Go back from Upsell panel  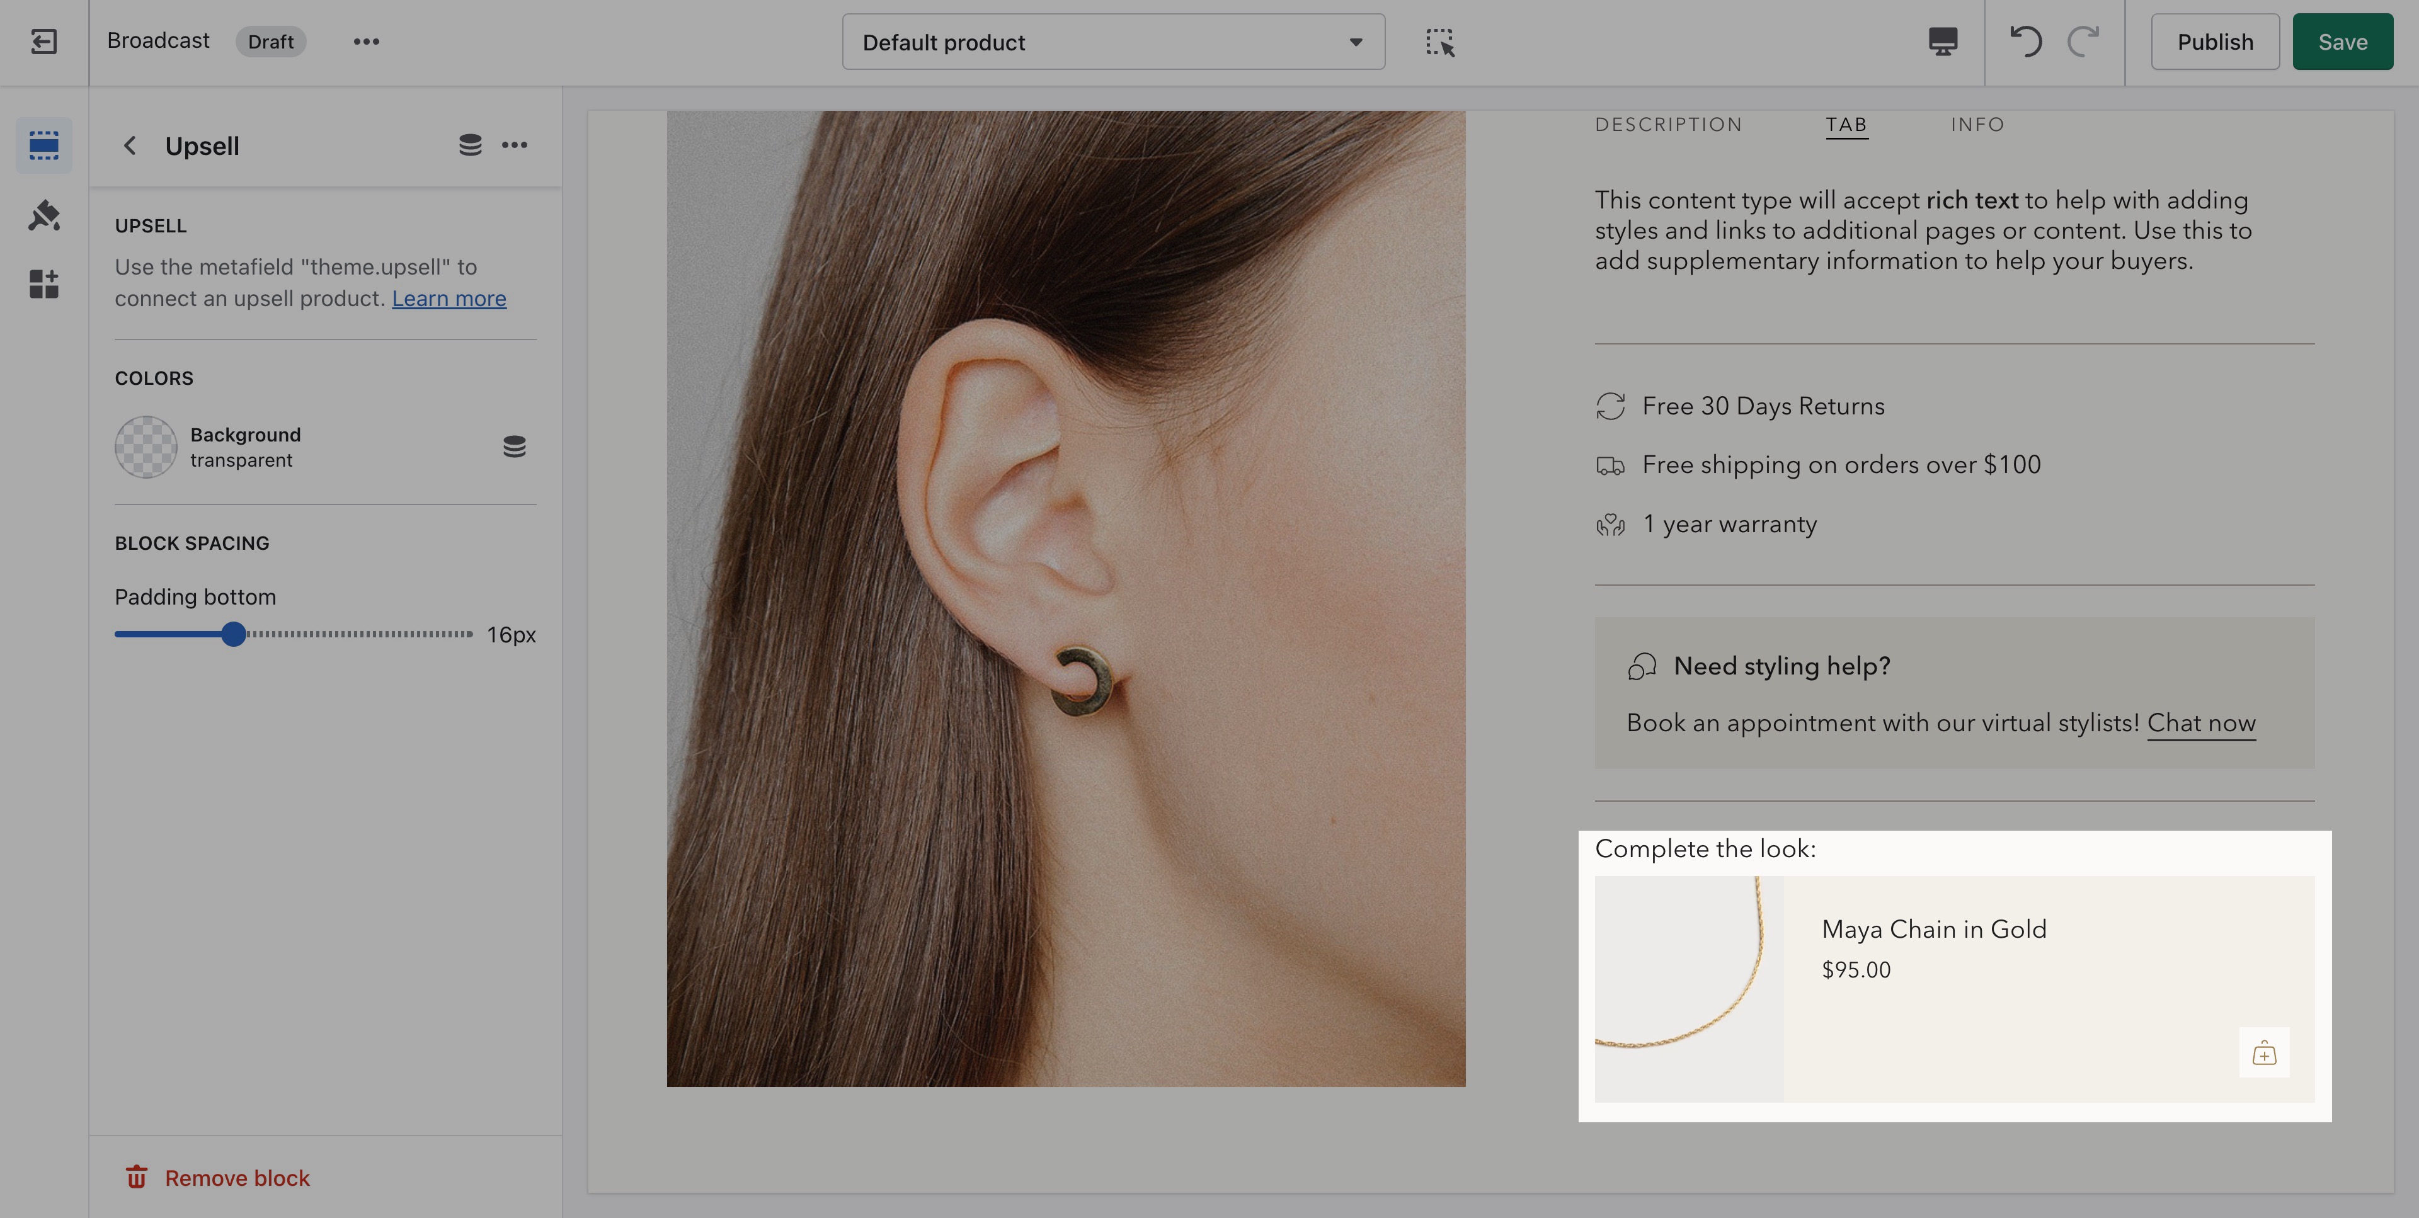pyautogui.click(x=130, y=145)
